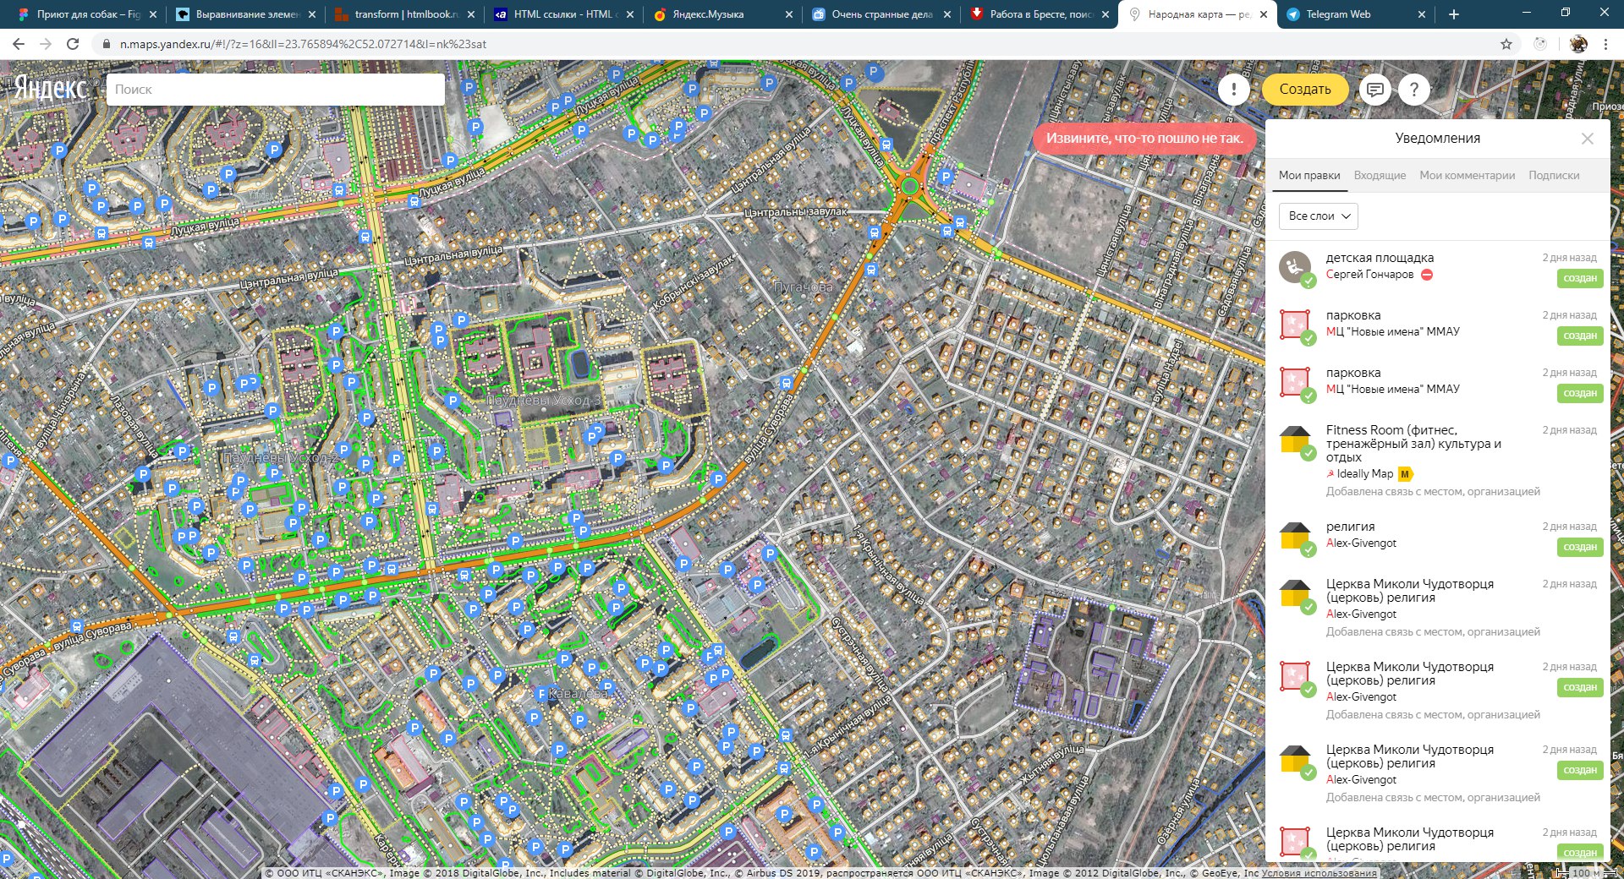Switch to the Входящие tab
Image resolution: width=1624 pixels, height=879 pixels.
point(1380,175)
